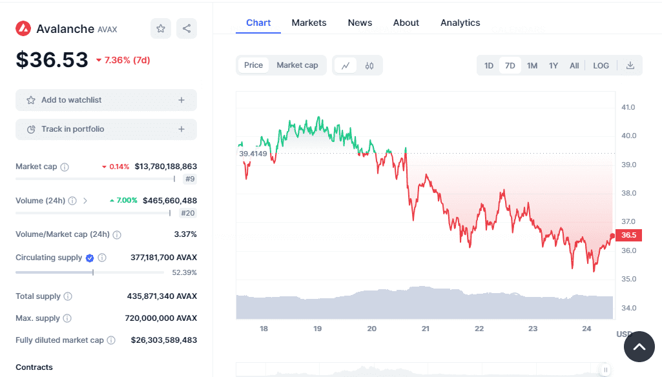
Task: Click the $36.53 price value
Action: (52, 59)
